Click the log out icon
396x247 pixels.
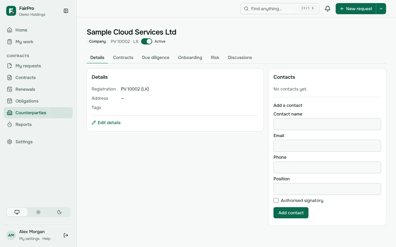tap(66, 235)
